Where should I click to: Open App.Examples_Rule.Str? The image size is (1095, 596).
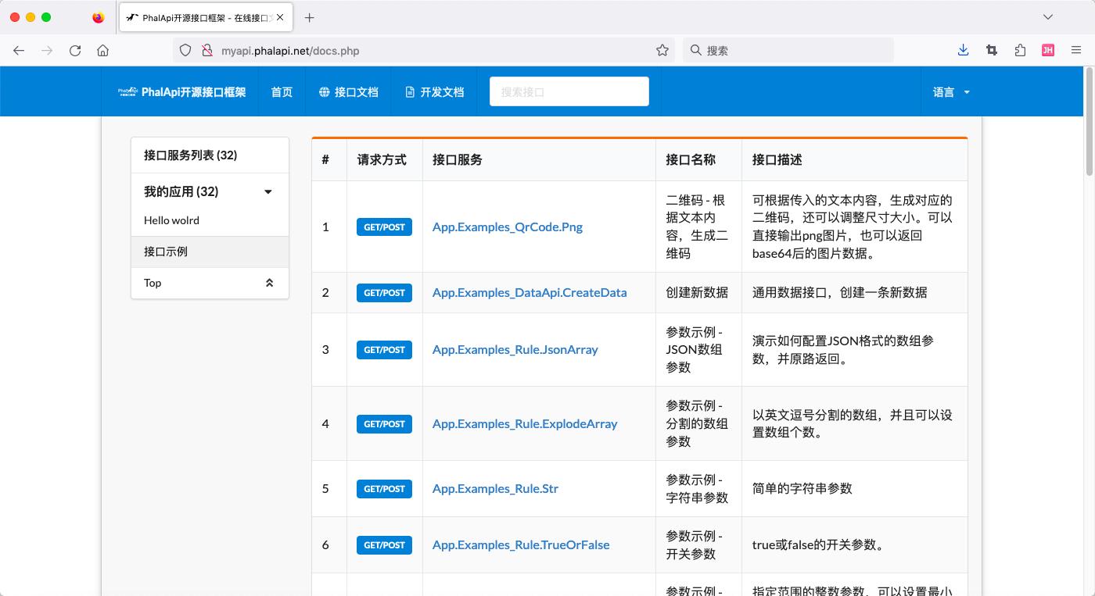pos(495,488)
